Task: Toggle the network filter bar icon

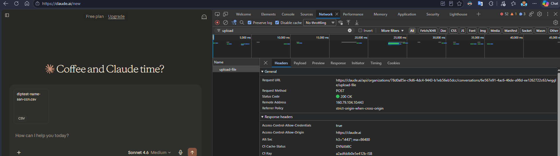Action: (234, 22)
